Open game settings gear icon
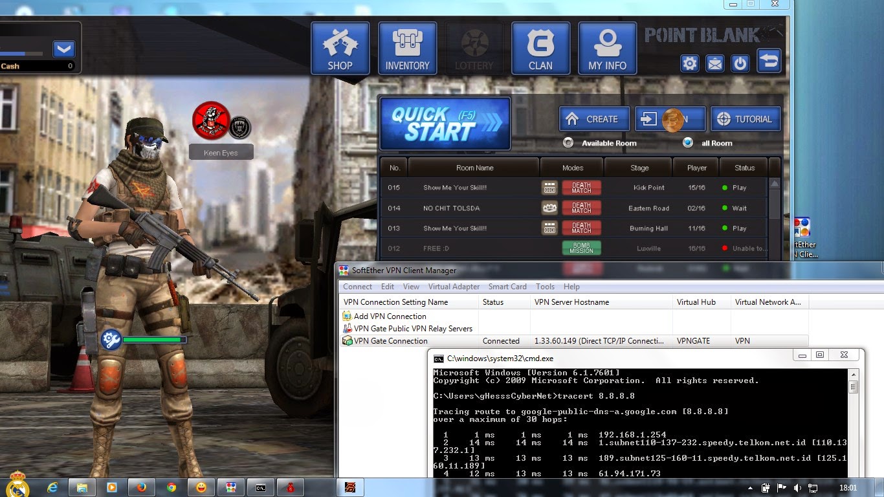This screenshot has height=497, width=884. (x=690, y=63)
